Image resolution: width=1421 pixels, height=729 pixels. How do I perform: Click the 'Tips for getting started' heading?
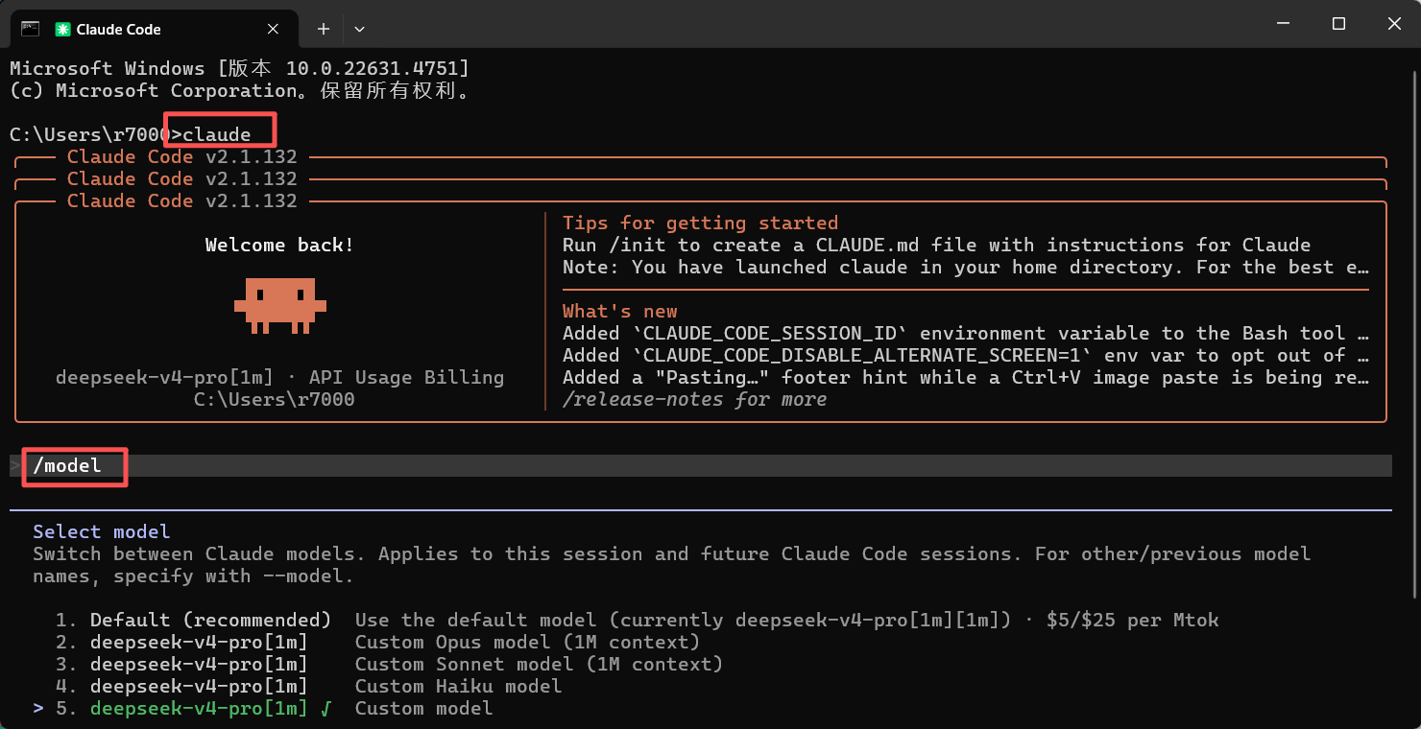[701, 223]
